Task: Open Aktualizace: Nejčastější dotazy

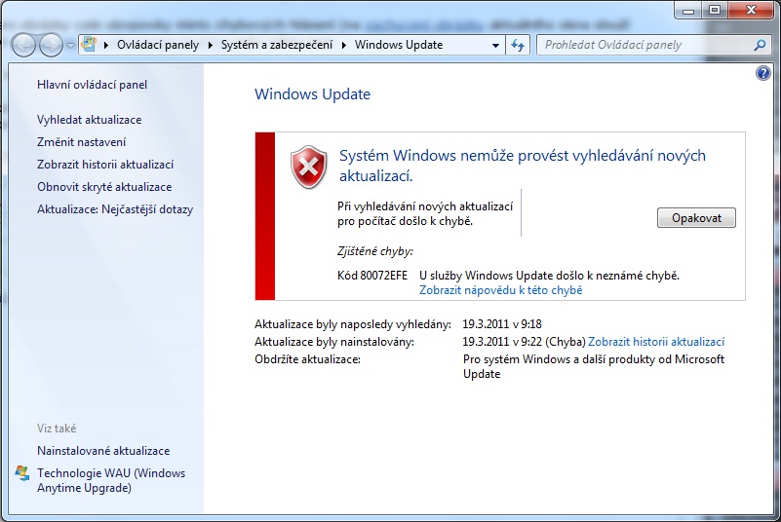Action: [x=115, y=209]
